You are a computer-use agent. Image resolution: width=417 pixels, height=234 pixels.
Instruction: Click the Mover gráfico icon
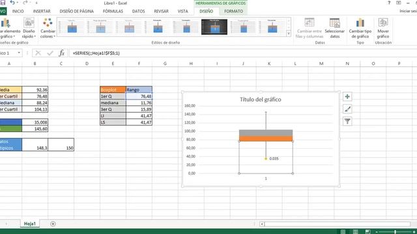pos(383,23)
